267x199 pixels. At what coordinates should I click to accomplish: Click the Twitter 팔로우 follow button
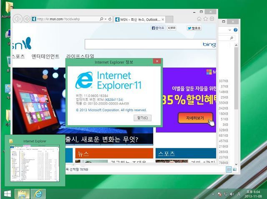(194, 28)
